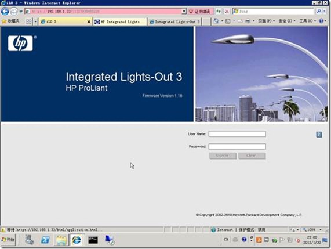Image resolution: width=331 pixels, height=249 pixels.
Task: Focus the User Name input field
Action: pos(237,134)
